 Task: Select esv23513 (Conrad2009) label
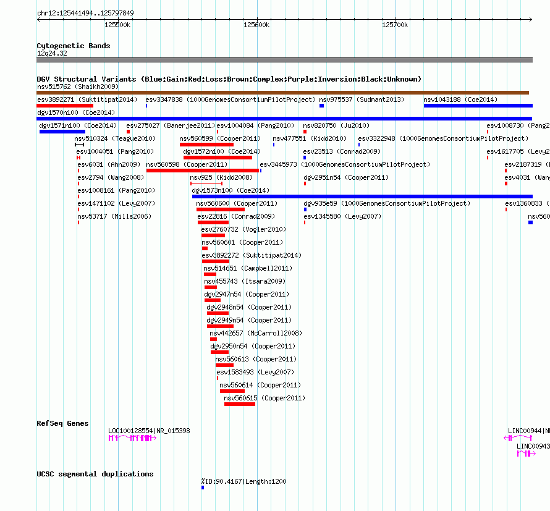pyautogui.click(x=342, y=151)
